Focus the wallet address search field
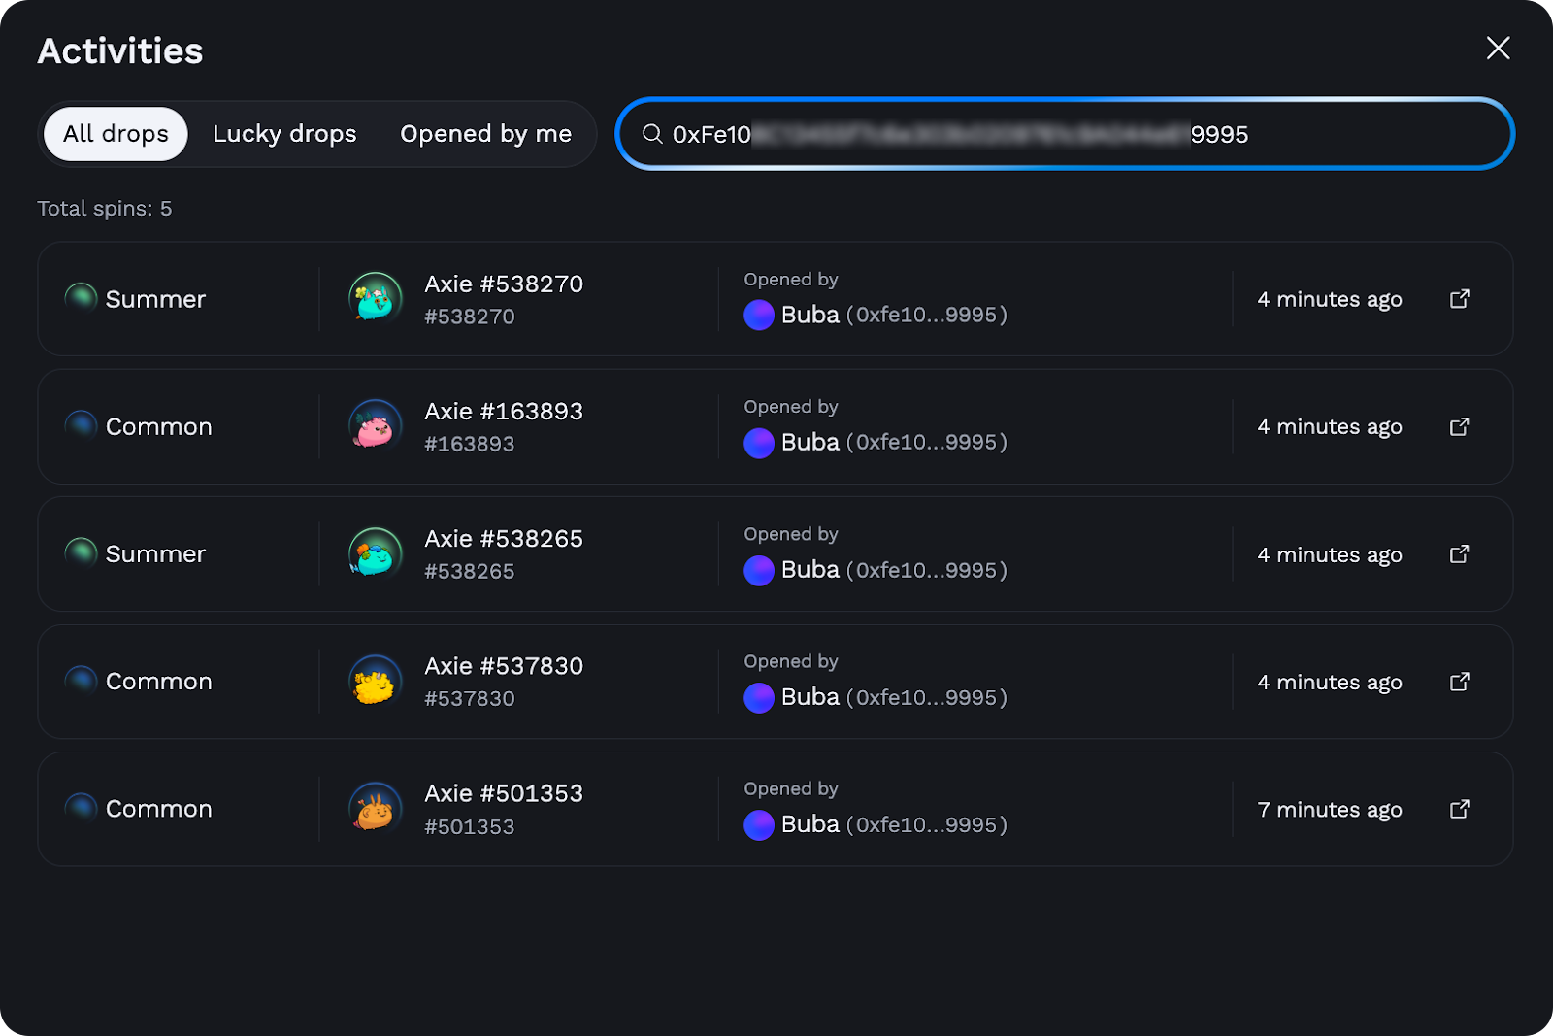 (1065, 134)
